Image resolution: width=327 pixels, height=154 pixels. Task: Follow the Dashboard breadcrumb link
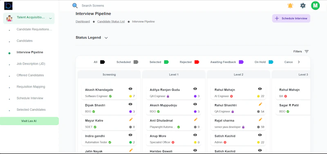83,22
